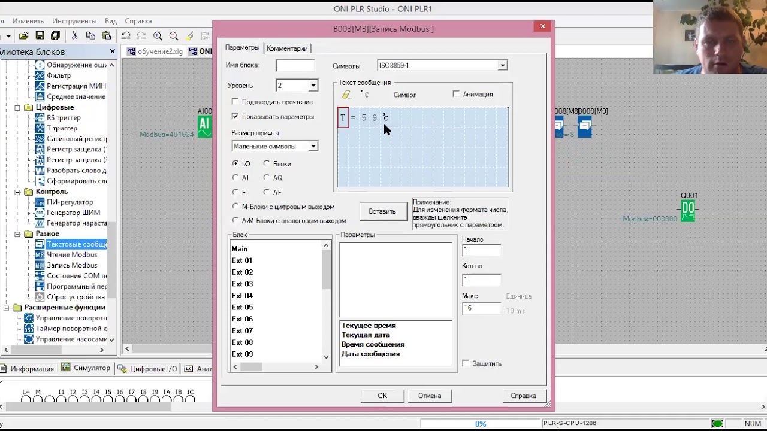Open Символы ISO8859-1 dropdown
The image size is (767, 431).
click(503, 65)
